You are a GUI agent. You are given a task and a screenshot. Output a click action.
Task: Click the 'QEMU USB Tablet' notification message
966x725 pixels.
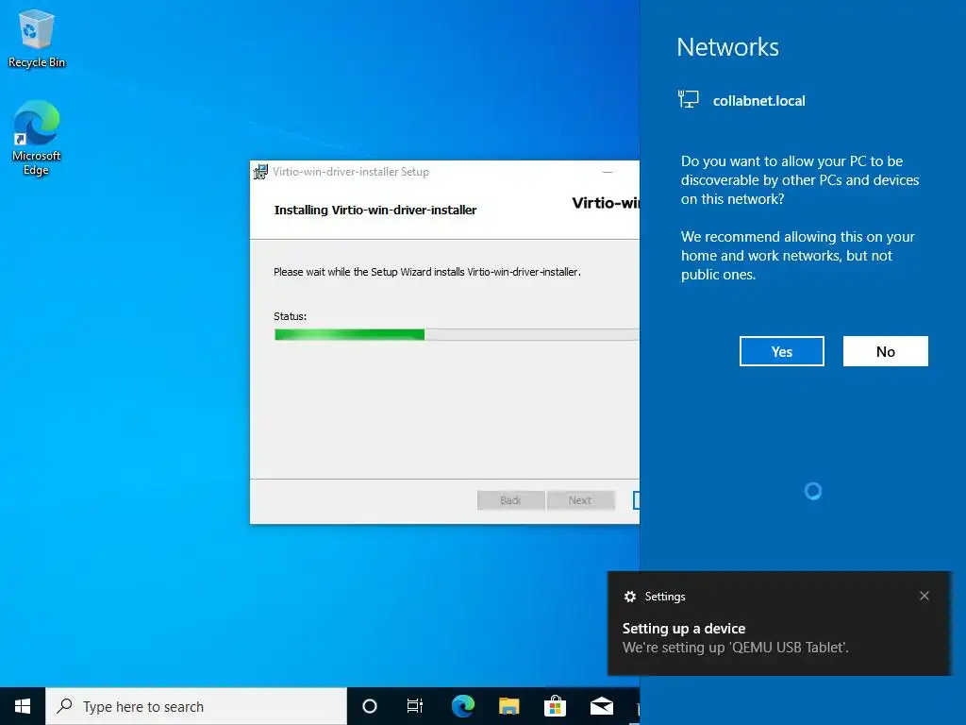[736, 648]
